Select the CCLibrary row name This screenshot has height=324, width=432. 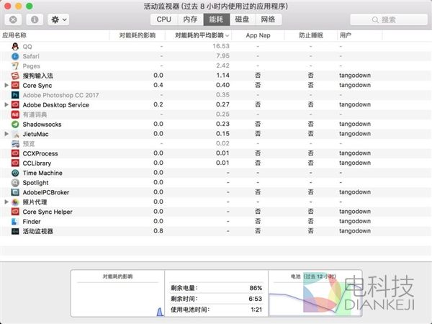[37, 163]
